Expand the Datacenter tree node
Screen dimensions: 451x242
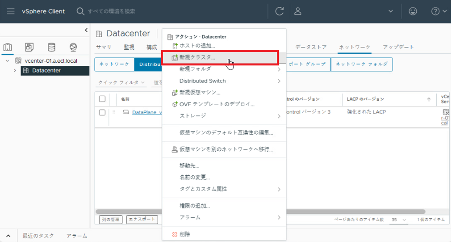click(x=15, y=71)
